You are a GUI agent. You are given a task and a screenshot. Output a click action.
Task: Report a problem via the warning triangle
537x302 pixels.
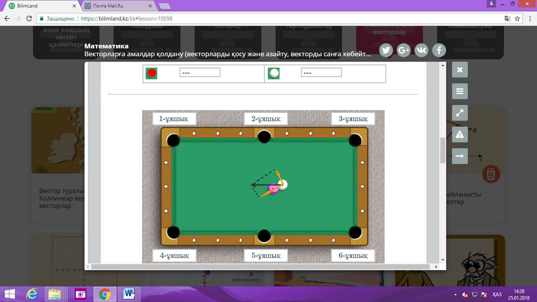[460, 134]
